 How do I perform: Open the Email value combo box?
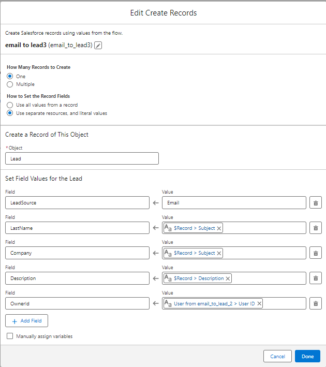coord(233,203)
